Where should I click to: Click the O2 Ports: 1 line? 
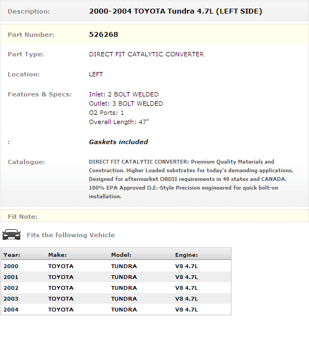(106, 113)
